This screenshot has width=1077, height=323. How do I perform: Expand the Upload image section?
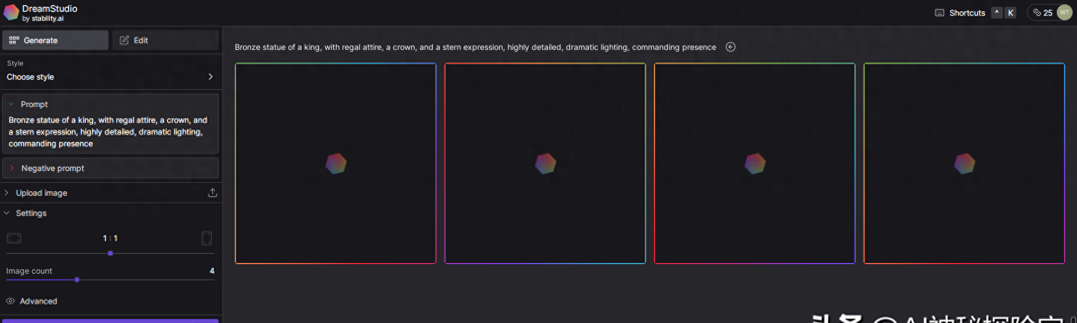(x=7, y=193)
